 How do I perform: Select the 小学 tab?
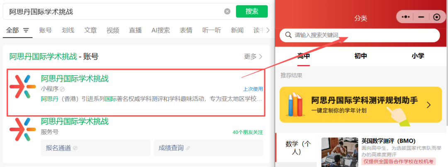click(x=418, y=56)
